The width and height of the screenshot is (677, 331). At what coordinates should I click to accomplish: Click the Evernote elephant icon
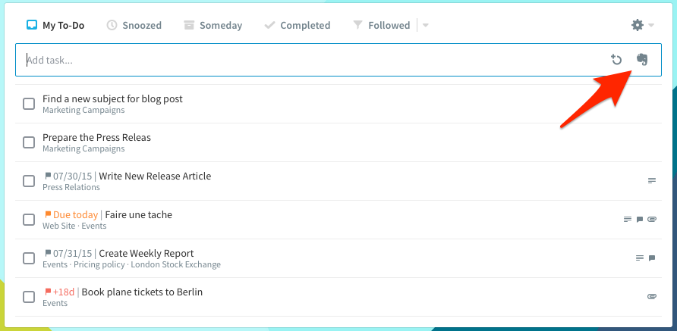[x=642, y=60]
